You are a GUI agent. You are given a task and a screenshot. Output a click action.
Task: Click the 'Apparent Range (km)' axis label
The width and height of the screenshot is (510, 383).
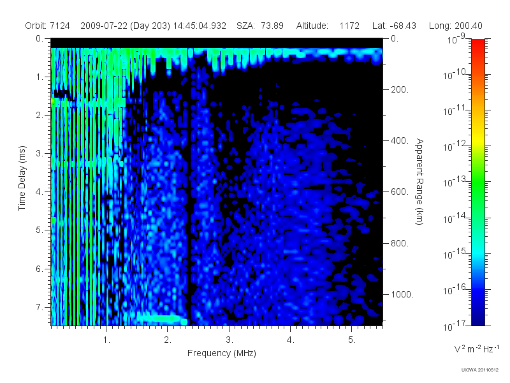tap(419, 181)
